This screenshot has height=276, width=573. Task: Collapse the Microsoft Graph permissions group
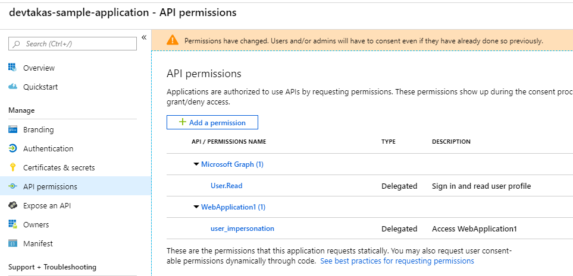196,164
